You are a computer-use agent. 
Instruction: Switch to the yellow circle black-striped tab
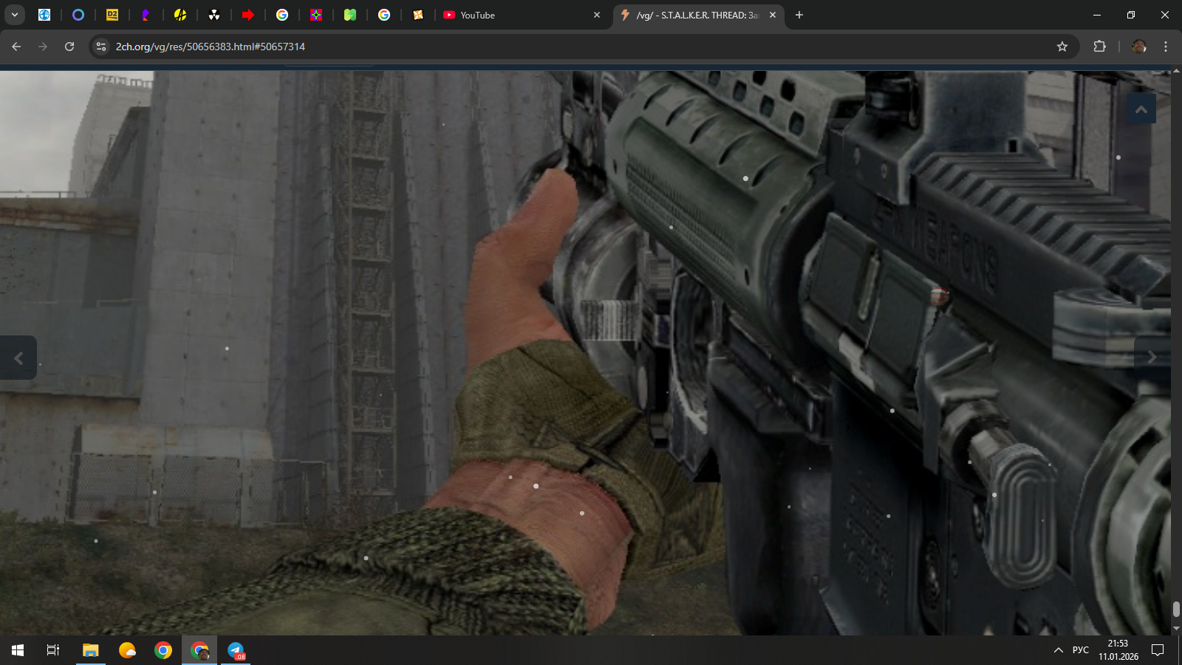coord(180,15)
